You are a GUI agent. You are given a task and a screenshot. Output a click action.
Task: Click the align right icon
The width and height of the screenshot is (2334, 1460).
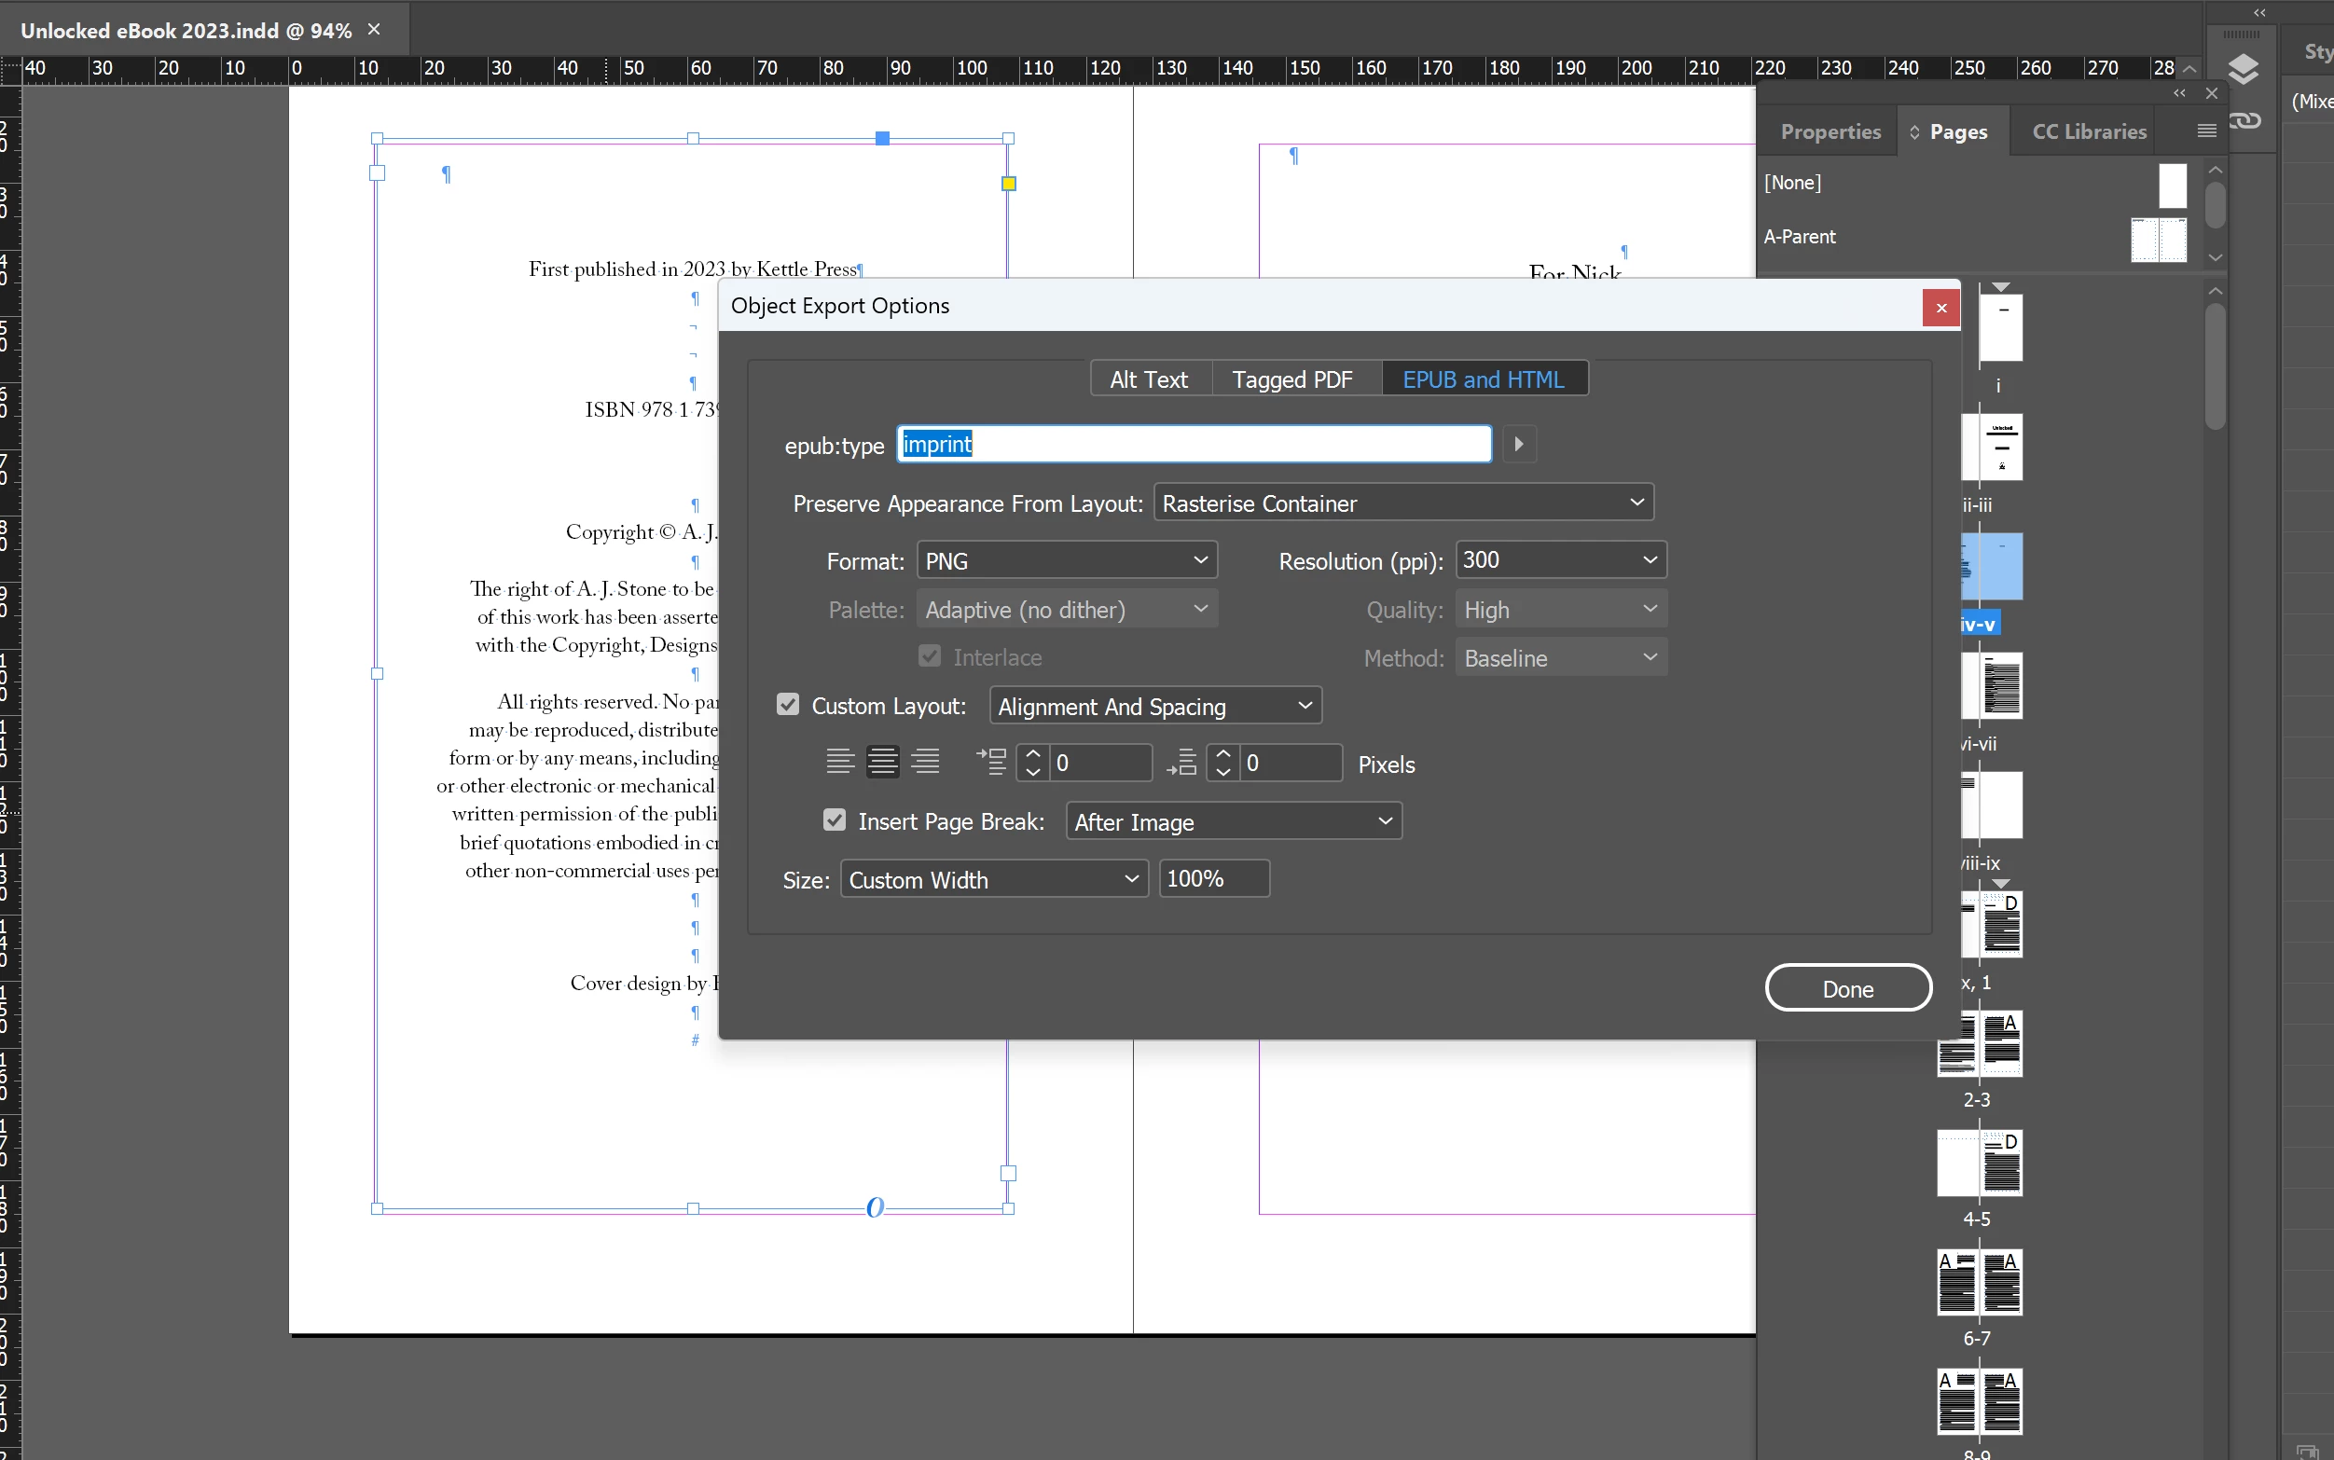[x=925, y=763]
